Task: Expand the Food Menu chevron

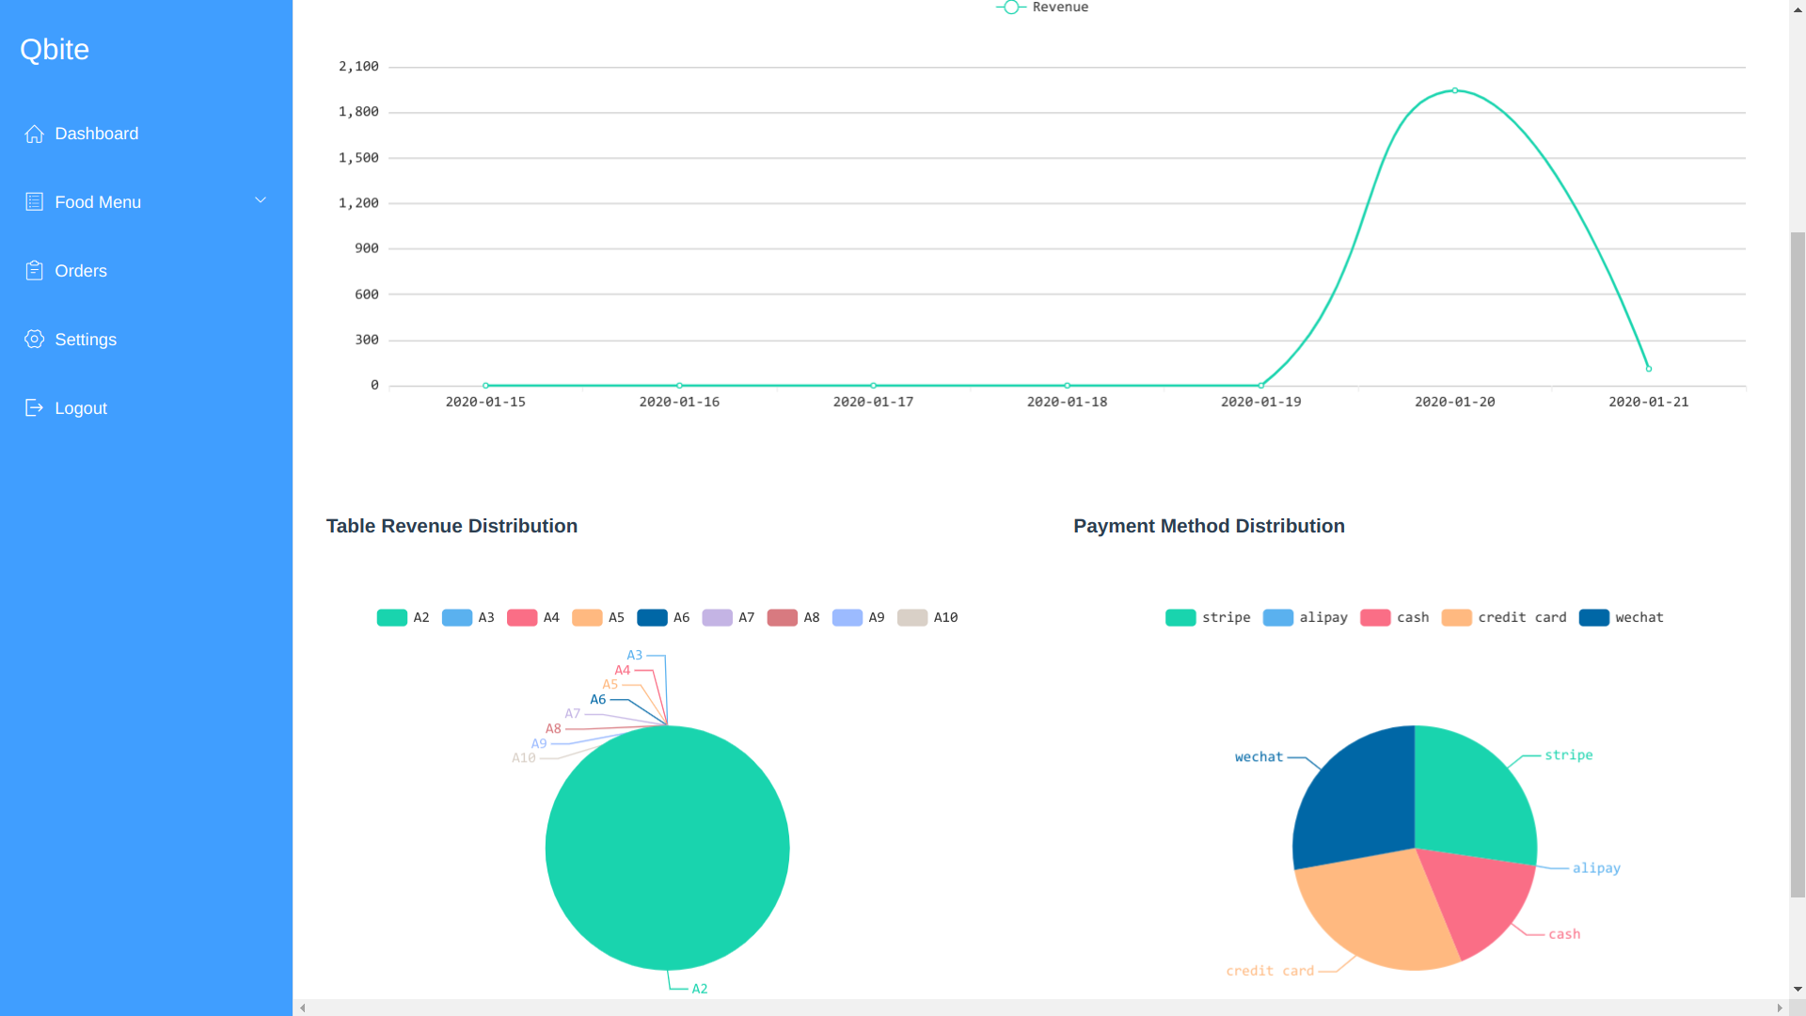Action: pos(261,200)
